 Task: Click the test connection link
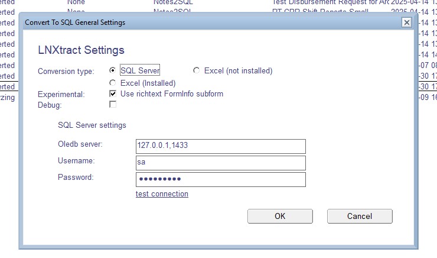click(162, 194)
